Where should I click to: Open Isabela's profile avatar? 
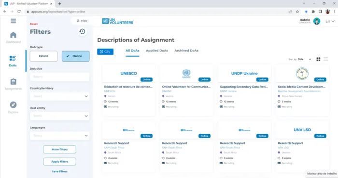point(317,21)
